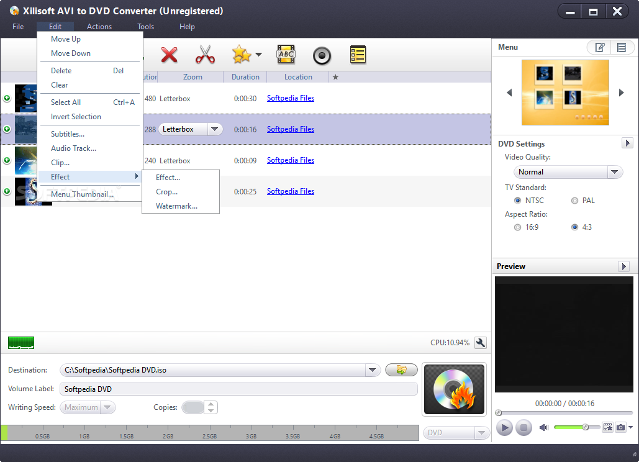
Task: Click the preview seek bar
Action: click(564, 413)
